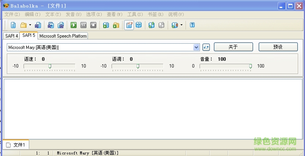Click the refresh voices icon button

tap(206, 47)
